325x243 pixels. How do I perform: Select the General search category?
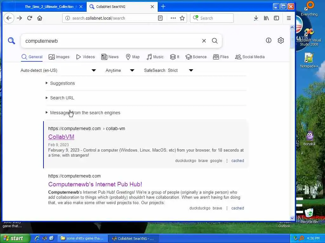pos(32,57)
